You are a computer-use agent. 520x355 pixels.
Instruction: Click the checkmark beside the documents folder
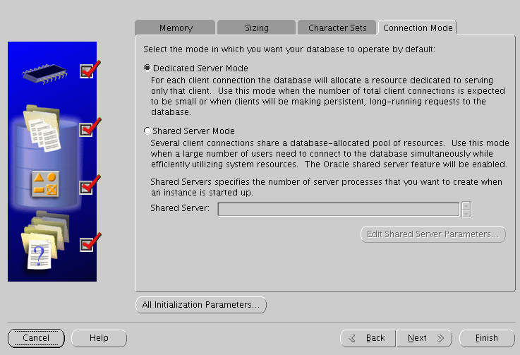point(89,128)
